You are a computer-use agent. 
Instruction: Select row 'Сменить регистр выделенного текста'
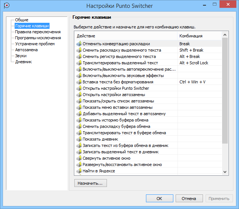(148, 56)
